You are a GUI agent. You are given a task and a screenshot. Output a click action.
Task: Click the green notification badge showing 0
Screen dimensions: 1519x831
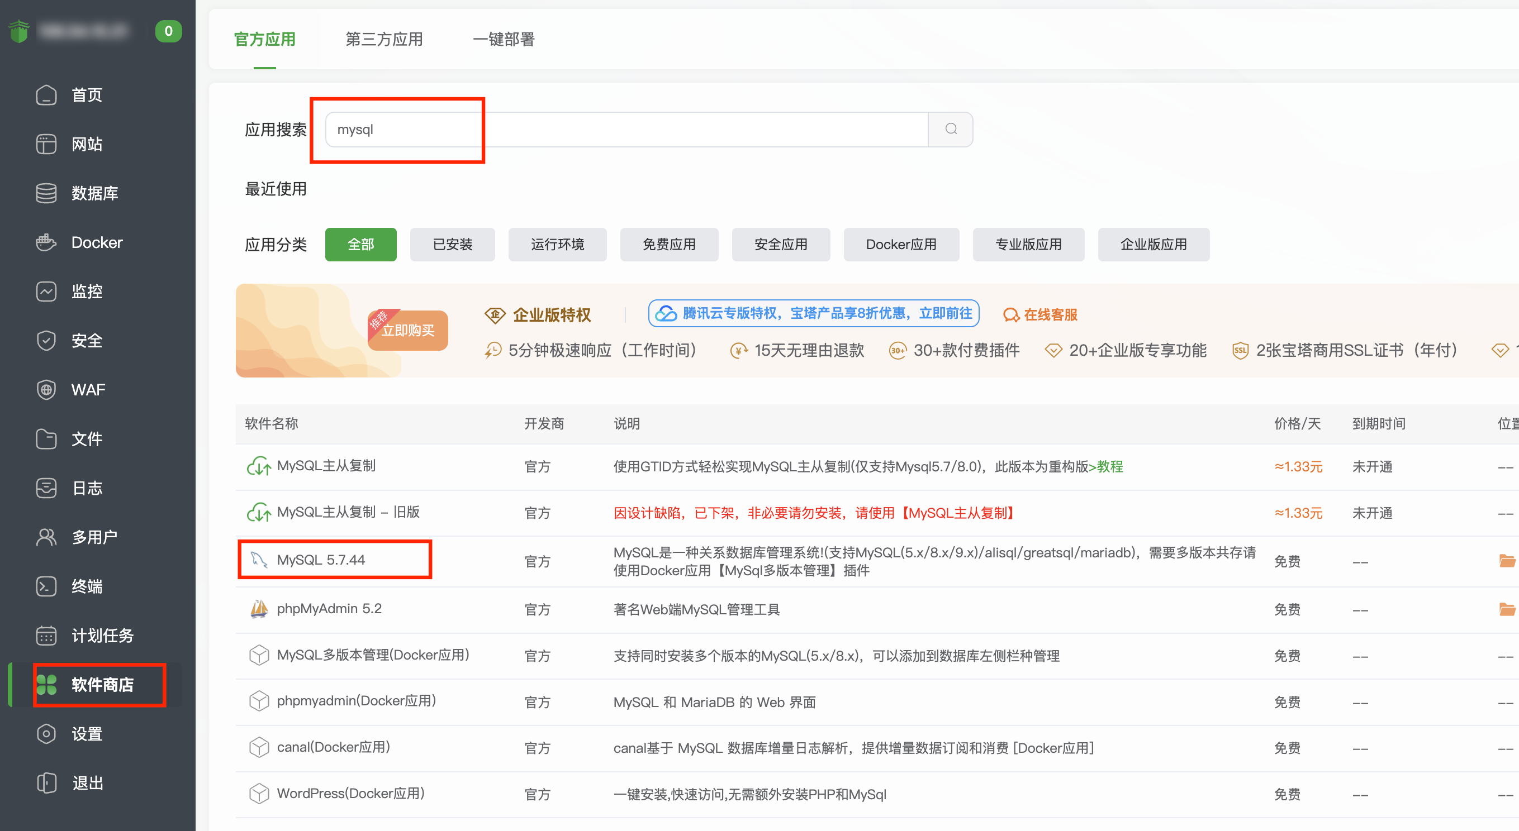168,31
